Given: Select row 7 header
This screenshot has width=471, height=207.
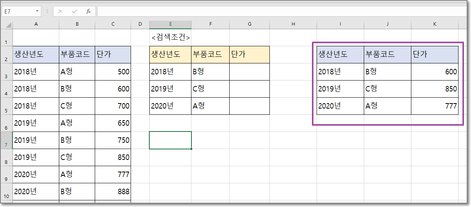Looking at the screenshot, I should pyautogui.click(x=7, y=140).
